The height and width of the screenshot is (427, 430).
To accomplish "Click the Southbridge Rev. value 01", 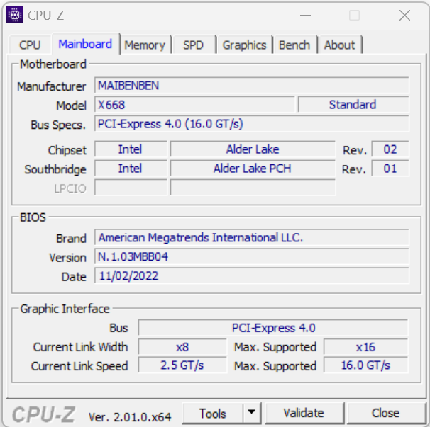I will (390, 169).
